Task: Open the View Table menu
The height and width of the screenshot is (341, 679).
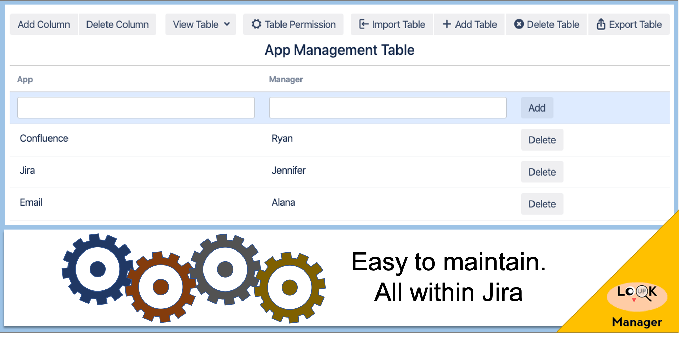Action: click(x=196, y=24)
